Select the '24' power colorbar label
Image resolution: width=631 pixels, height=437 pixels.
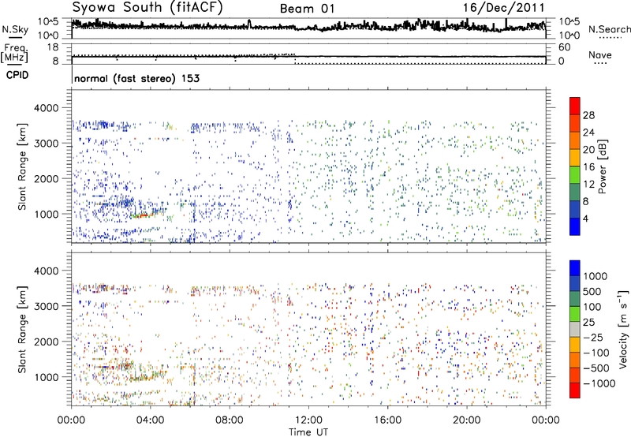(588, 133)
